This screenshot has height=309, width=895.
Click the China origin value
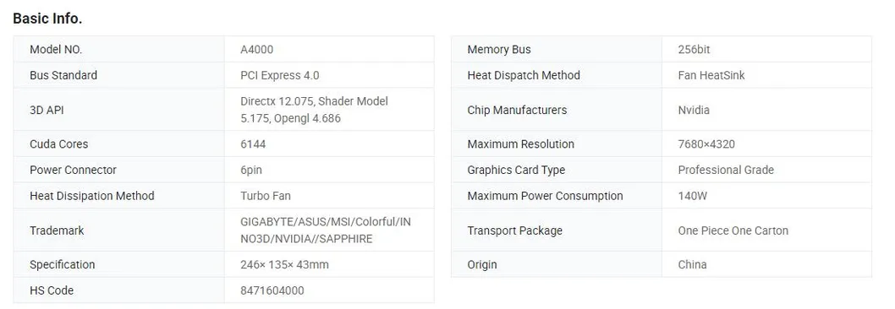(x=692, y=264)
